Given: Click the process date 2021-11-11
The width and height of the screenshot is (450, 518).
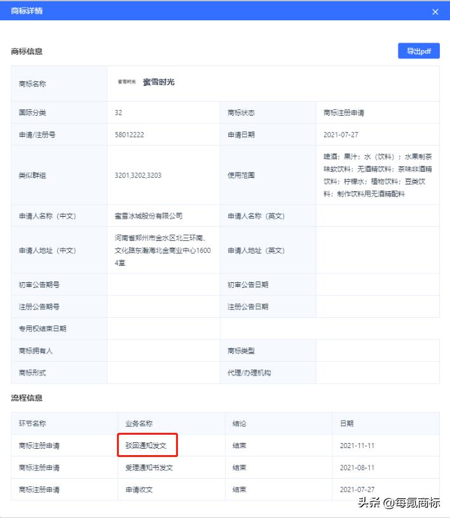Looking at the screenshot, I should (x=357, y=446).
